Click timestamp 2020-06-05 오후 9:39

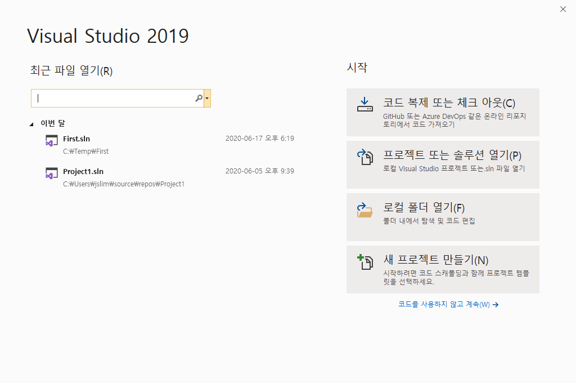260,171
